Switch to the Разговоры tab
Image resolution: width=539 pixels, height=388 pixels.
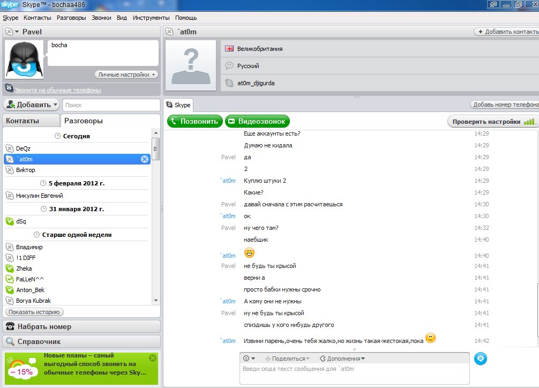[x=84, y=121]
